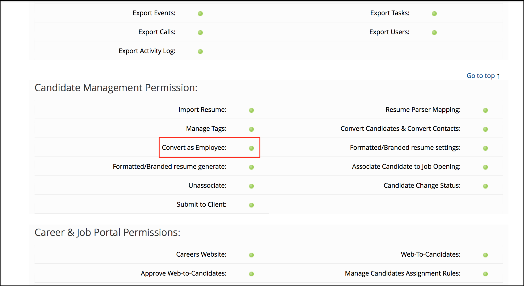
Task: Click the Candidate Change Status indicator
Action: (485, 186)
